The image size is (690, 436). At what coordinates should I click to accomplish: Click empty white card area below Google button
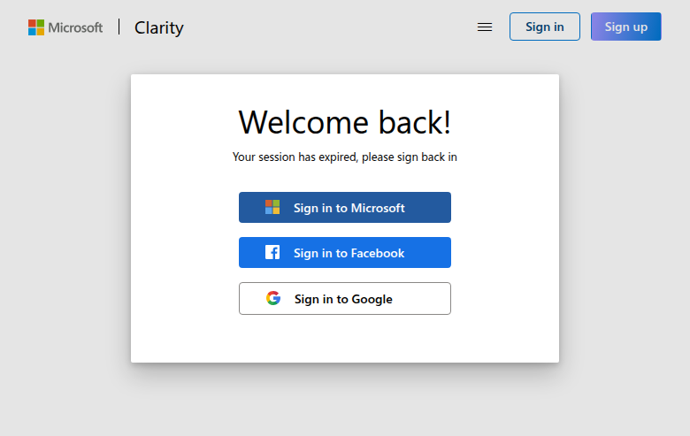[345, 339]
